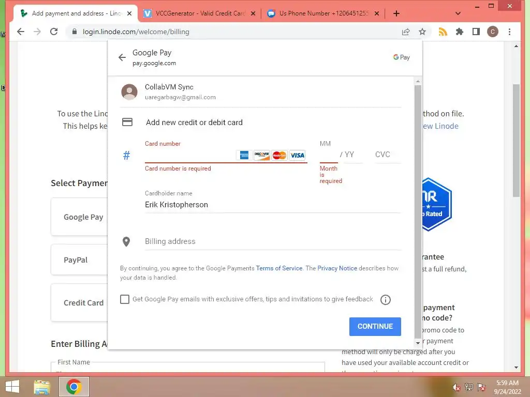The image size is (530, 397).
Task: Close the Us Phone Number tab
Action: click(x=377, y=13)
